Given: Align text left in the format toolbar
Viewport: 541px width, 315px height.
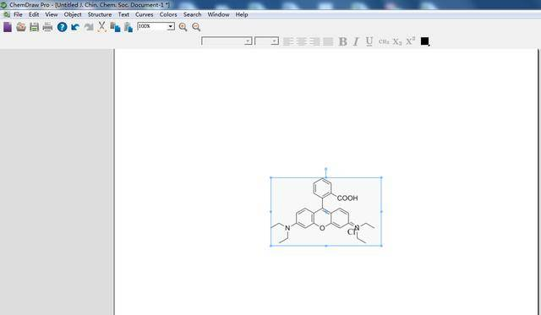Looking at the screenshot, I should (x=288, y=41).
